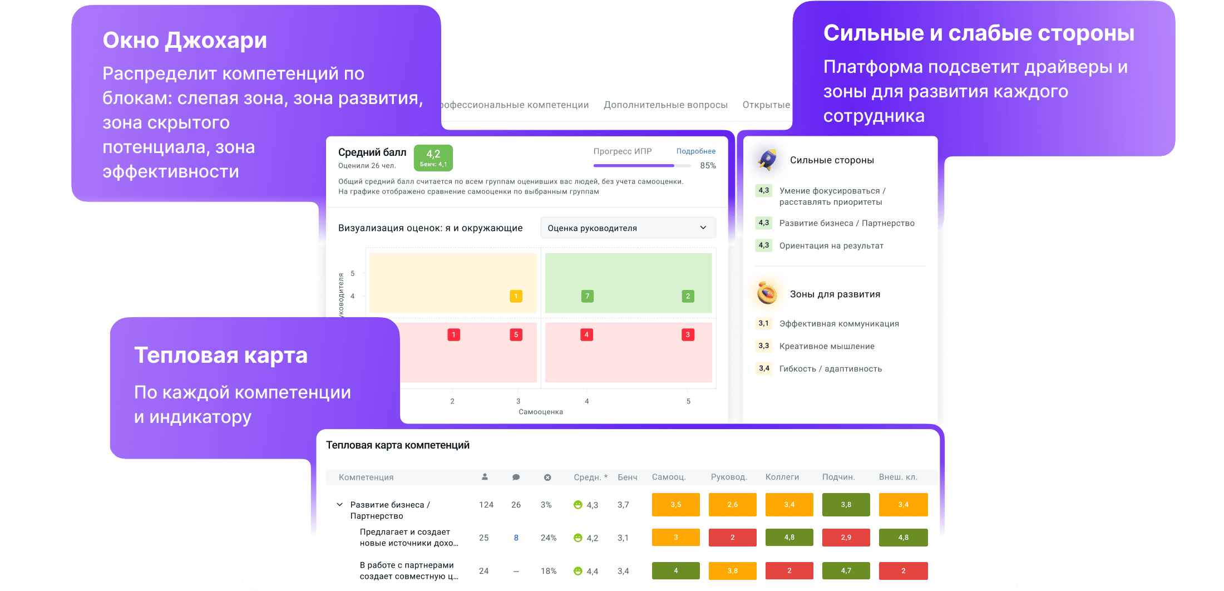Open the Оценка руководителя dropdown
This screenshot has width=1224, height=591.
628,228
